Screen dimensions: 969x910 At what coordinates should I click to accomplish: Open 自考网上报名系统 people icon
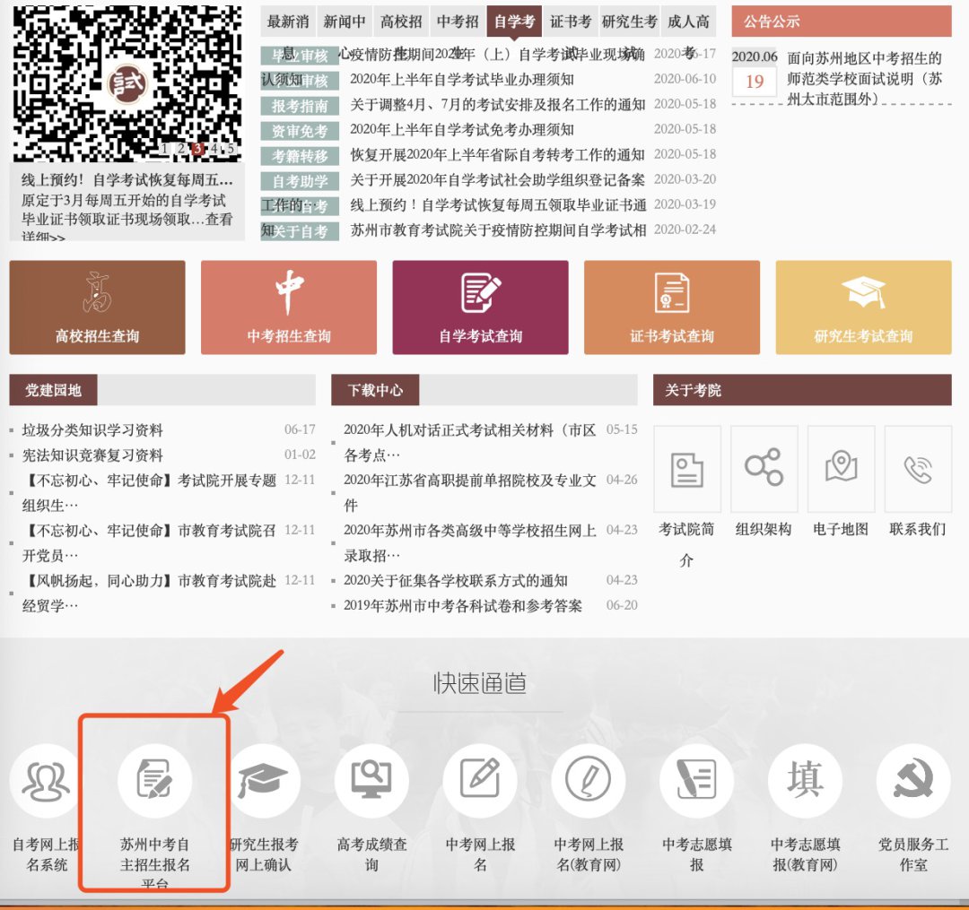tap(47, 780)
